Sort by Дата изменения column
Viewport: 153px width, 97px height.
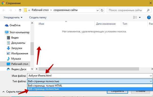click(106, 24)
